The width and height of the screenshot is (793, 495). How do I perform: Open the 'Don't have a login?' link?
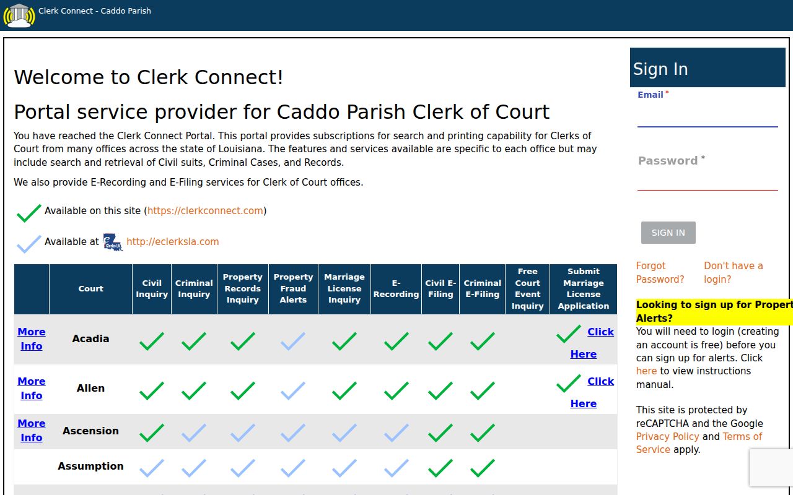tap(734, 272)
